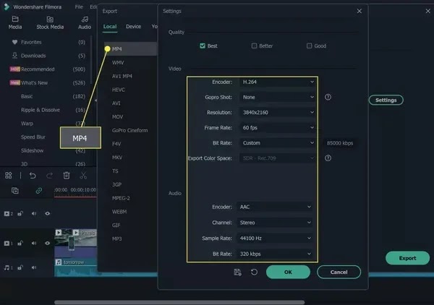The image size is (434, 305).
Task: Open the Frame Rate 60 fps dropdown
Action: [278, 128]
